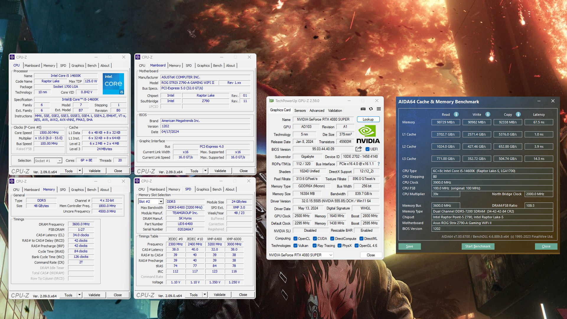Click the Module Manuf. value 'TEAMGROUP Inc.'

tap(185, 213)
